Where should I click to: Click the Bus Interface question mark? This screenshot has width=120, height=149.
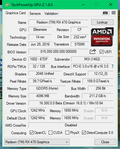pos(112,66)
